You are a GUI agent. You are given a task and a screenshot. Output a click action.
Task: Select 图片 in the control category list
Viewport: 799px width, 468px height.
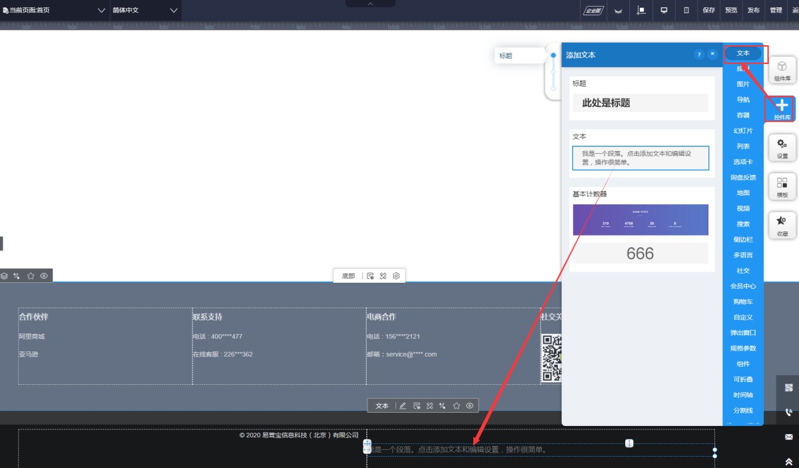(743, 84)
